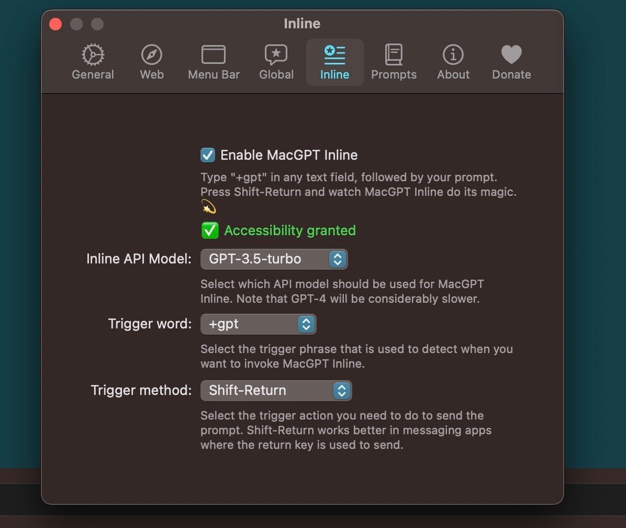Click the Trigger method label
The height and width of the screenshot is (528, 626).
141,390
